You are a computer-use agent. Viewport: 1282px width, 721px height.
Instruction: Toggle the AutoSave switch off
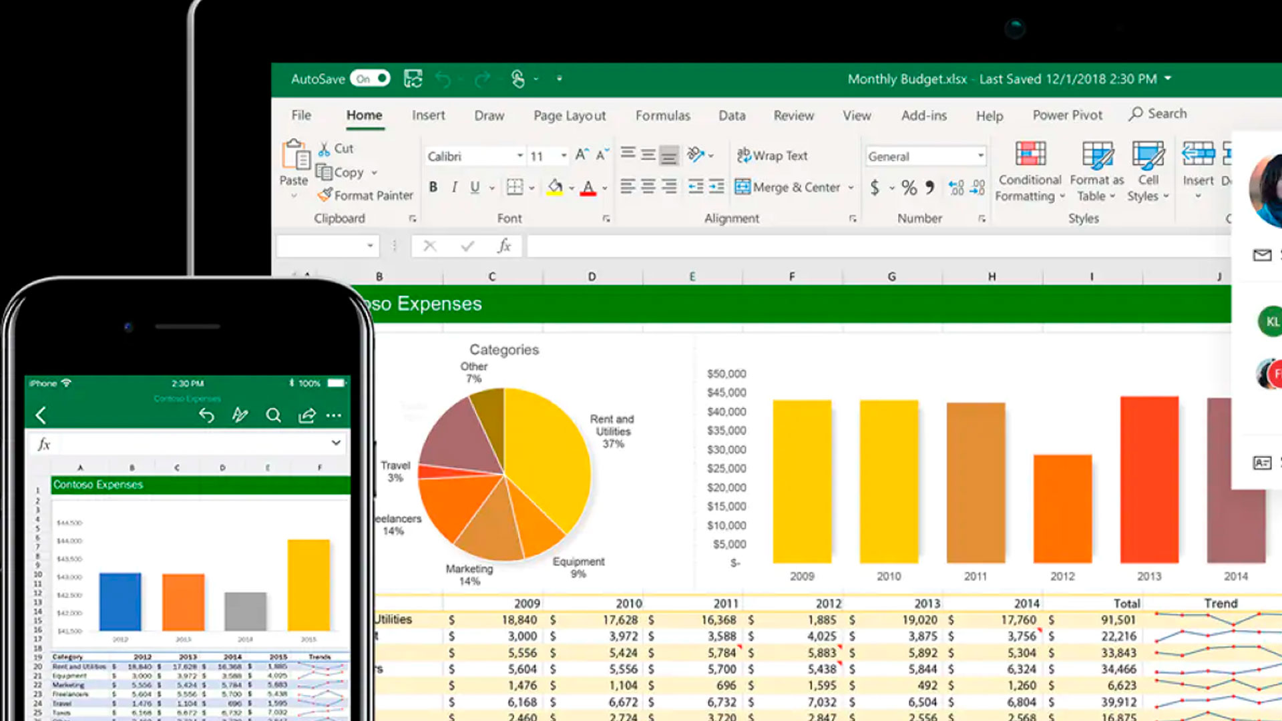click(371, 79)
